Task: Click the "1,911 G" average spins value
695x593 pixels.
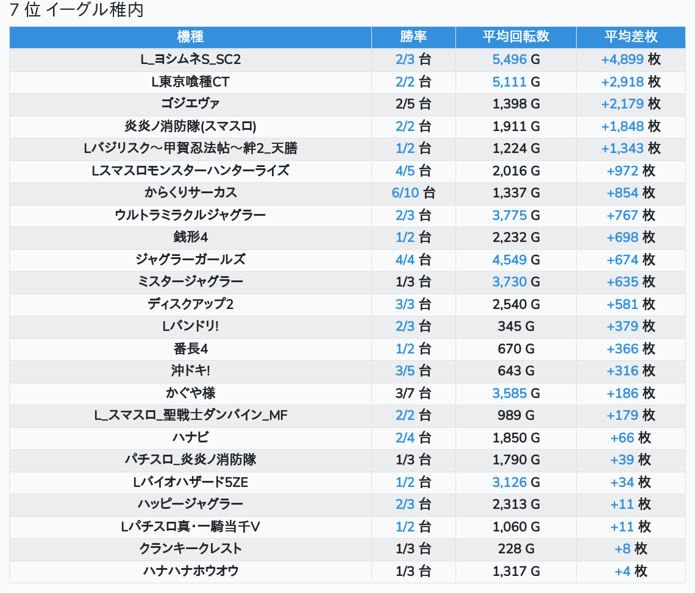Action: [x=516, y=126]
